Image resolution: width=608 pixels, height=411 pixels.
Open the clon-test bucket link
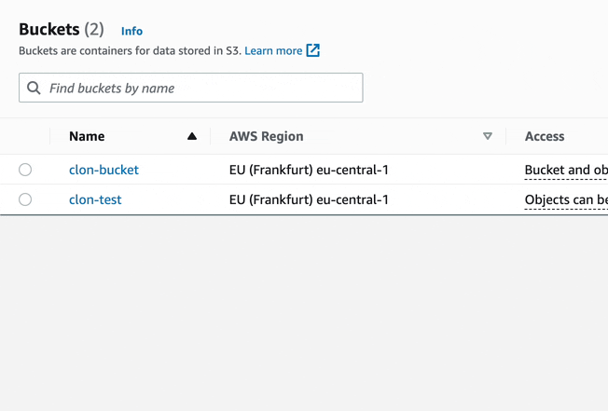pyautogui.click(x=95, y=199)
